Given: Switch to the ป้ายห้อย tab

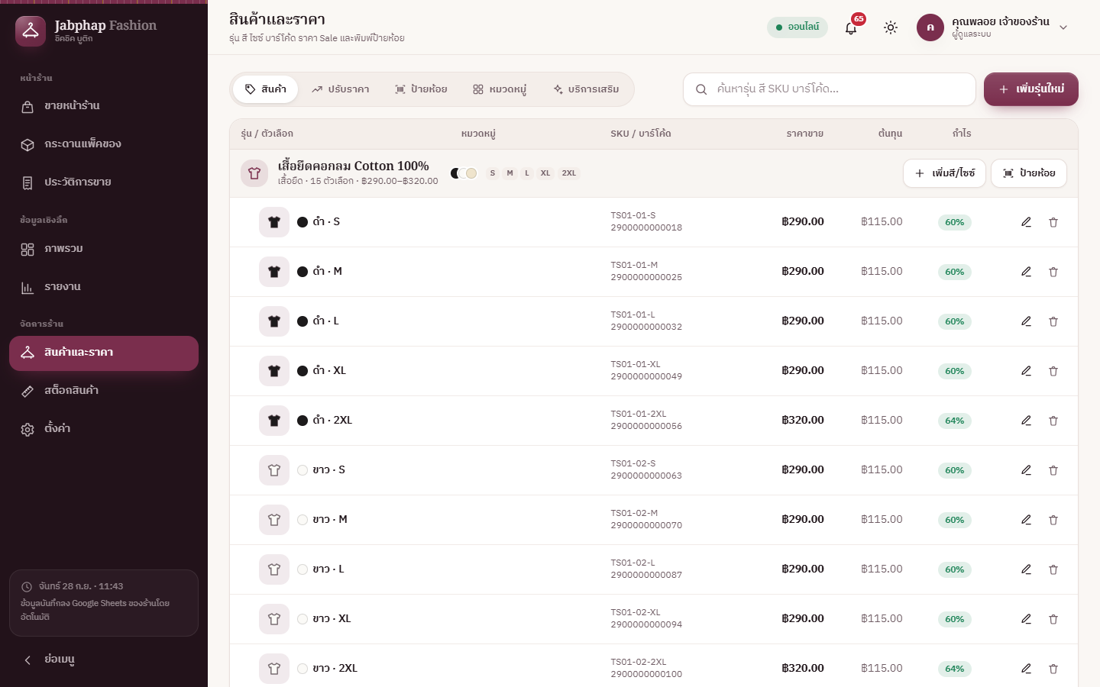Looking at the screenshot, I should (421, 89).
